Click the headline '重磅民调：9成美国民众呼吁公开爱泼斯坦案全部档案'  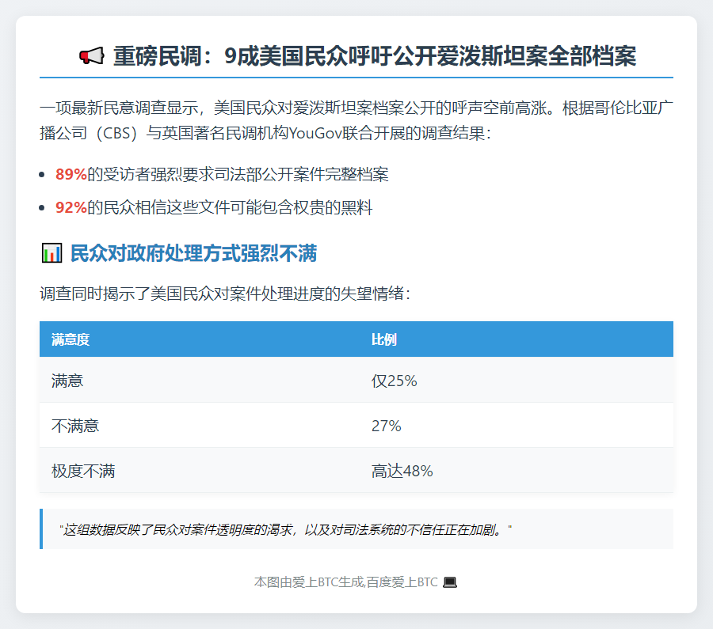[x=375, y=56]
